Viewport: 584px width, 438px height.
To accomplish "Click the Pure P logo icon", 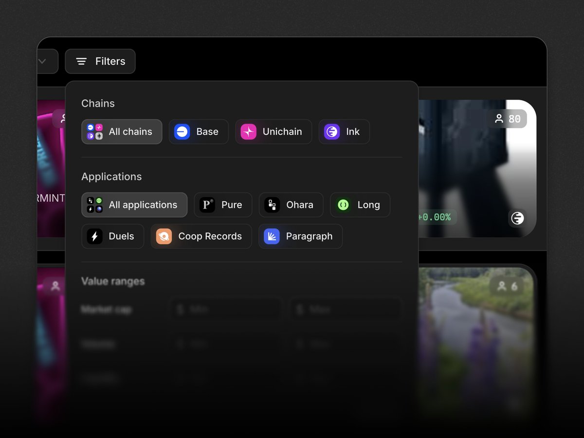I will tap(207, 205).
